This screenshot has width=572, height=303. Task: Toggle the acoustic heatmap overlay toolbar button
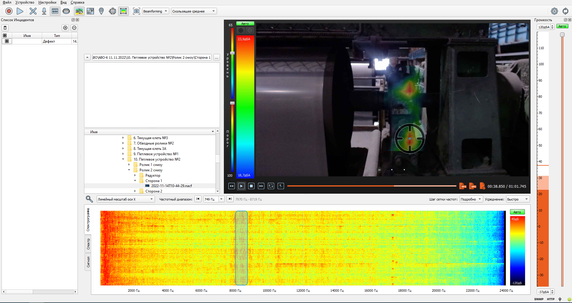point(79,11)
